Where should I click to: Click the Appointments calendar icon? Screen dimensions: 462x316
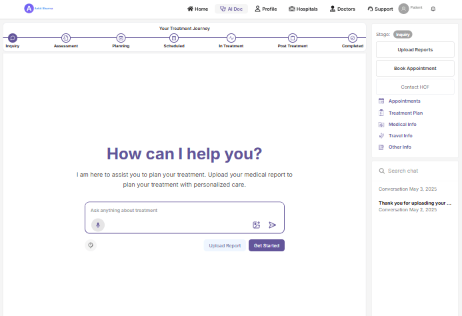point(381,101)
